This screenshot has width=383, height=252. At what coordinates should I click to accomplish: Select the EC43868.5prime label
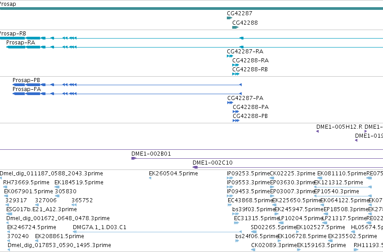point(250,200)
